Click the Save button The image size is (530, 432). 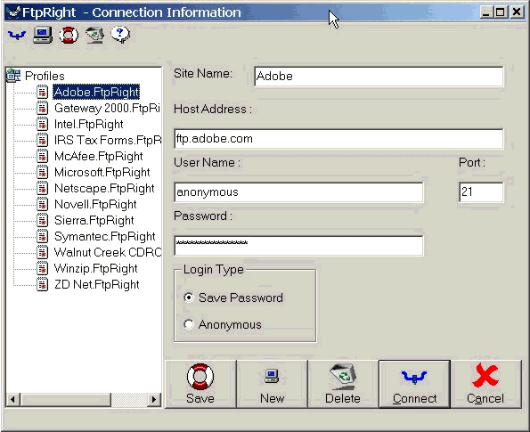tap(200, 384)
